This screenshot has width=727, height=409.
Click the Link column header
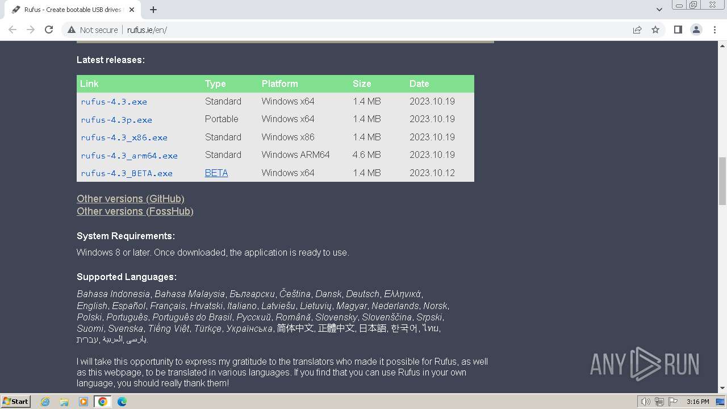click(89, 84)
